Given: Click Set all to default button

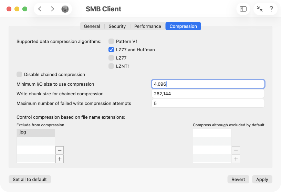Looking at the screenshot, I should (x=30, y=179).
